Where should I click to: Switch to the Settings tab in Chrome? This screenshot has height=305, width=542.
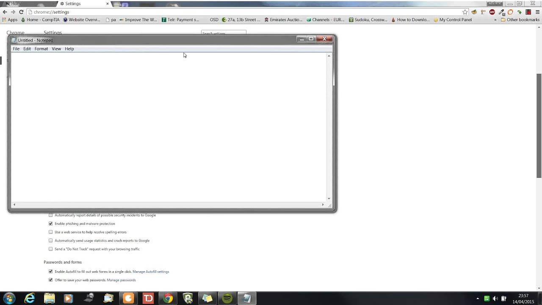[83, 3]
